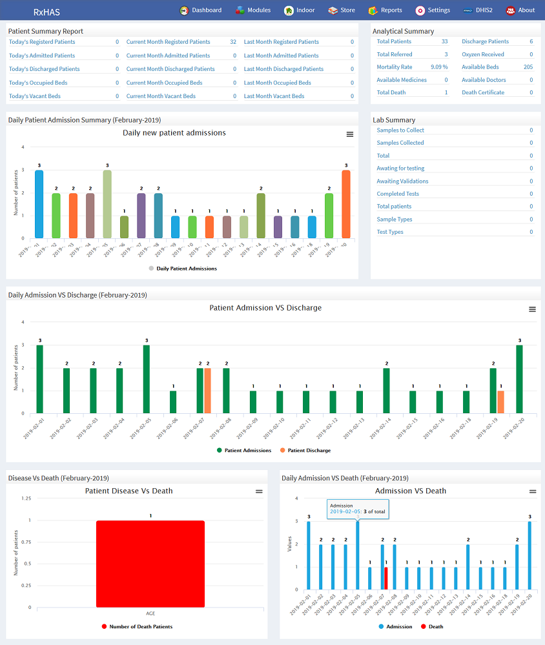Click the About people icon
Screen dimensions: 545x645
click(510, 10)
